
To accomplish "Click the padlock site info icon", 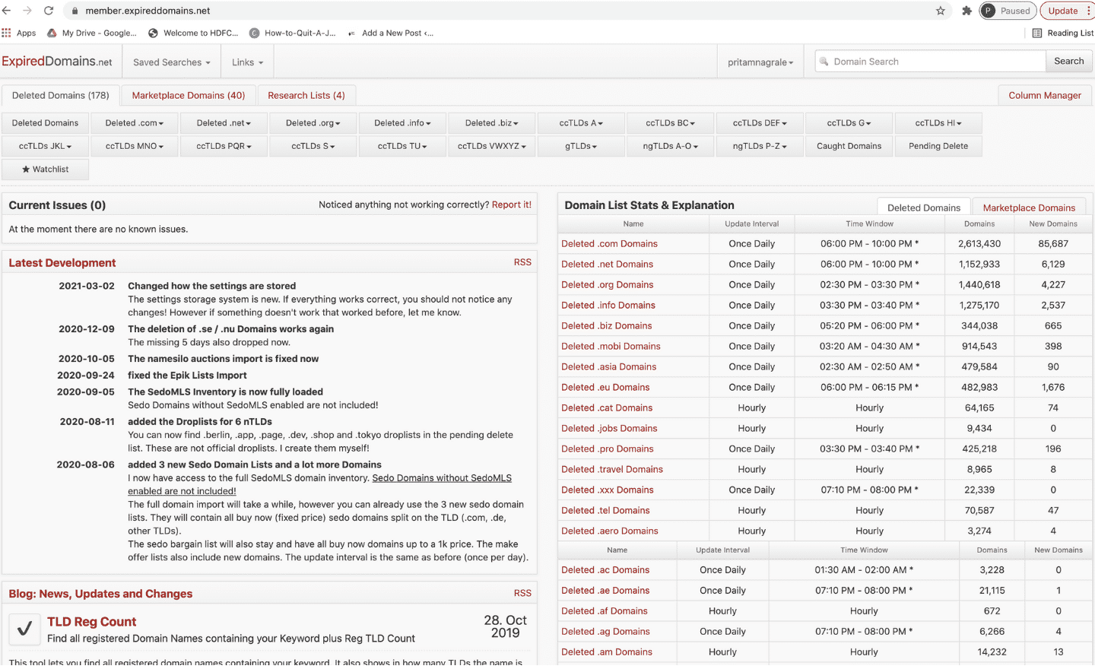I will point(75,11).
